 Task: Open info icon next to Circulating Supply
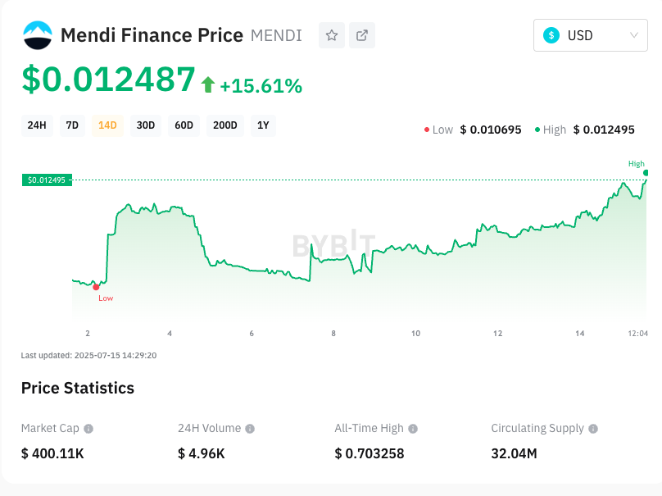click(x=593, y=429)
